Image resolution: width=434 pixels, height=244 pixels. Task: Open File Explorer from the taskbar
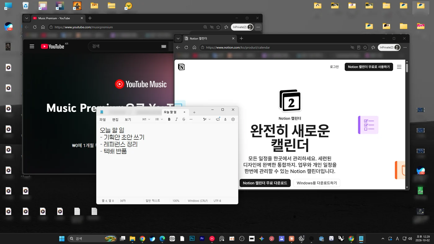click(132, 238)
